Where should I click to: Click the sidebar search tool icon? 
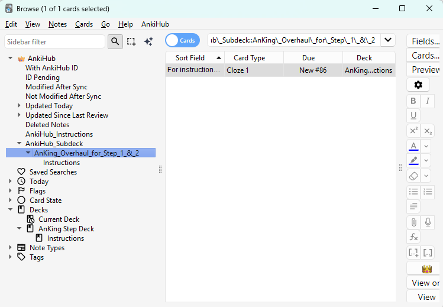(x=115, y=41)
